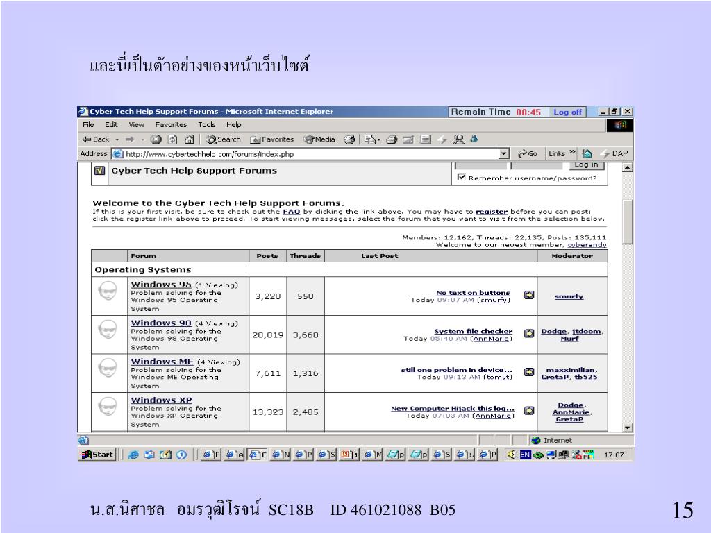This screenshot has width=711, height=533.
Task: Open 'No text on buttons' last post
Action: (473, 293)
